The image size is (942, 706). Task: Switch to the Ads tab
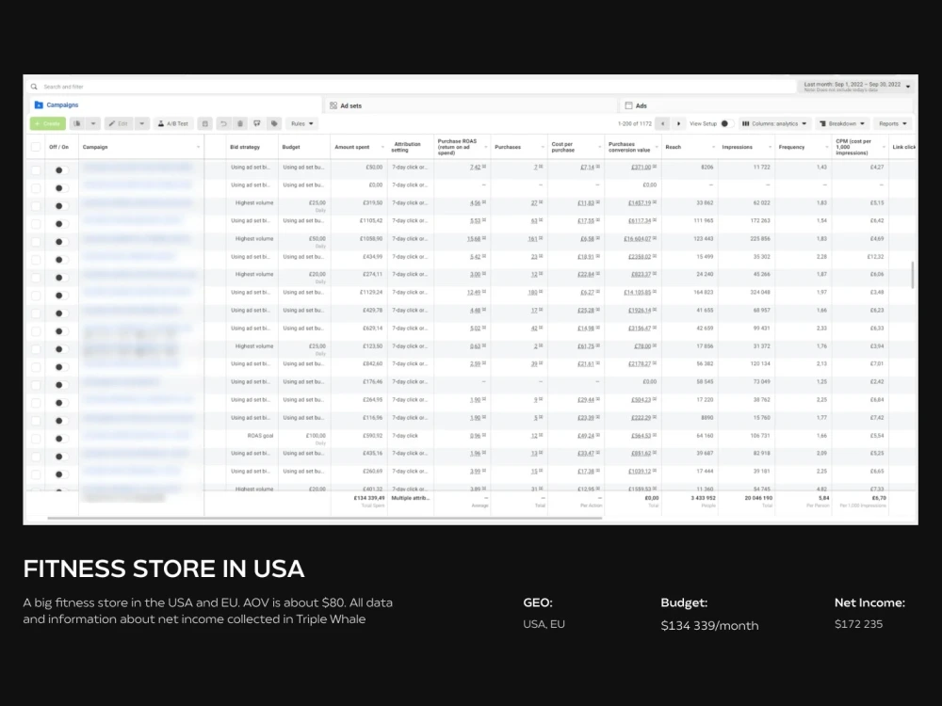636,105
